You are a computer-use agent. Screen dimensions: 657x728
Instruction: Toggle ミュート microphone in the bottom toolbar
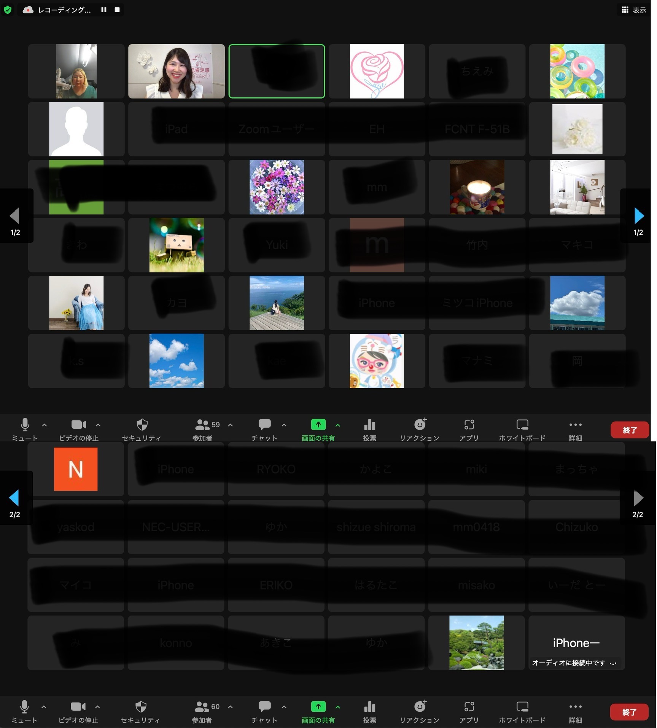pos(24,711)
